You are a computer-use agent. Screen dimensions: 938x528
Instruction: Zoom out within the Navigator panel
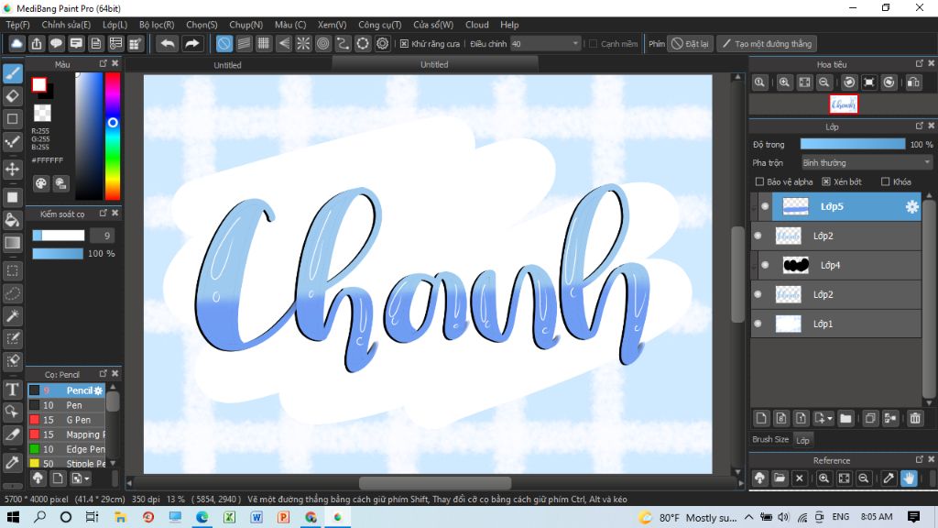tap(823, 82)
